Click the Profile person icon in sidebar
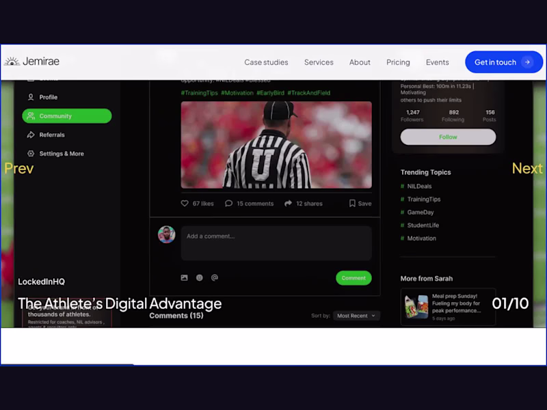This screenshot has width=547, height=410. point(31,97)
